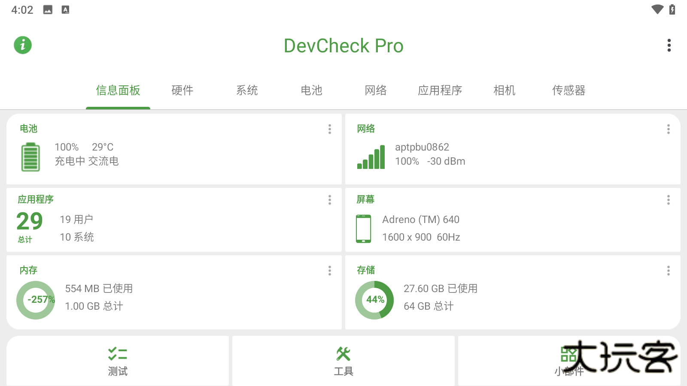Screen dimensions: 687x386
Task: Open the 内存 card menu
Action: click(x=329, y=271)
